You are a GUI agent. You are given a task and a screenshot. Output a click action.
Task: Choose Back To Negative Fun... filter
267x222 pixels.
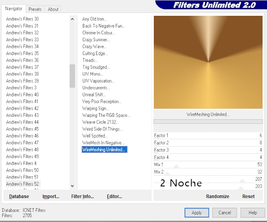(104, 26)
